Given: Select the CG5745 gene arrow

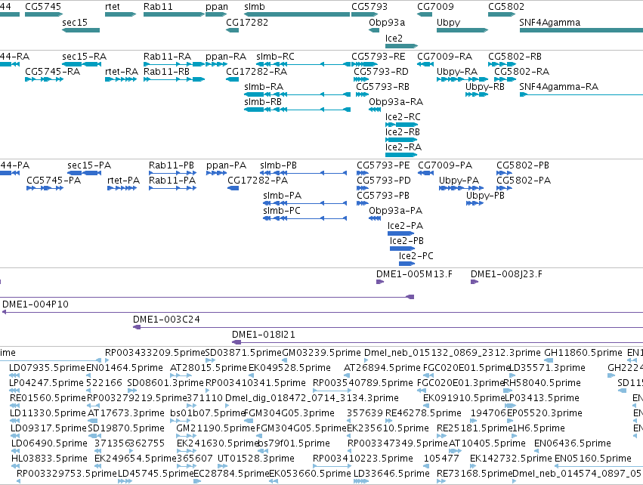Looking at the screenshot, I should (x=44, y=14).
